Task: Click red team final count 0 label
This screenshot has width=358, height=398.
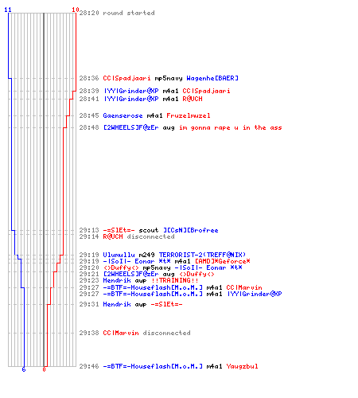Action: [x=44, y=369]
